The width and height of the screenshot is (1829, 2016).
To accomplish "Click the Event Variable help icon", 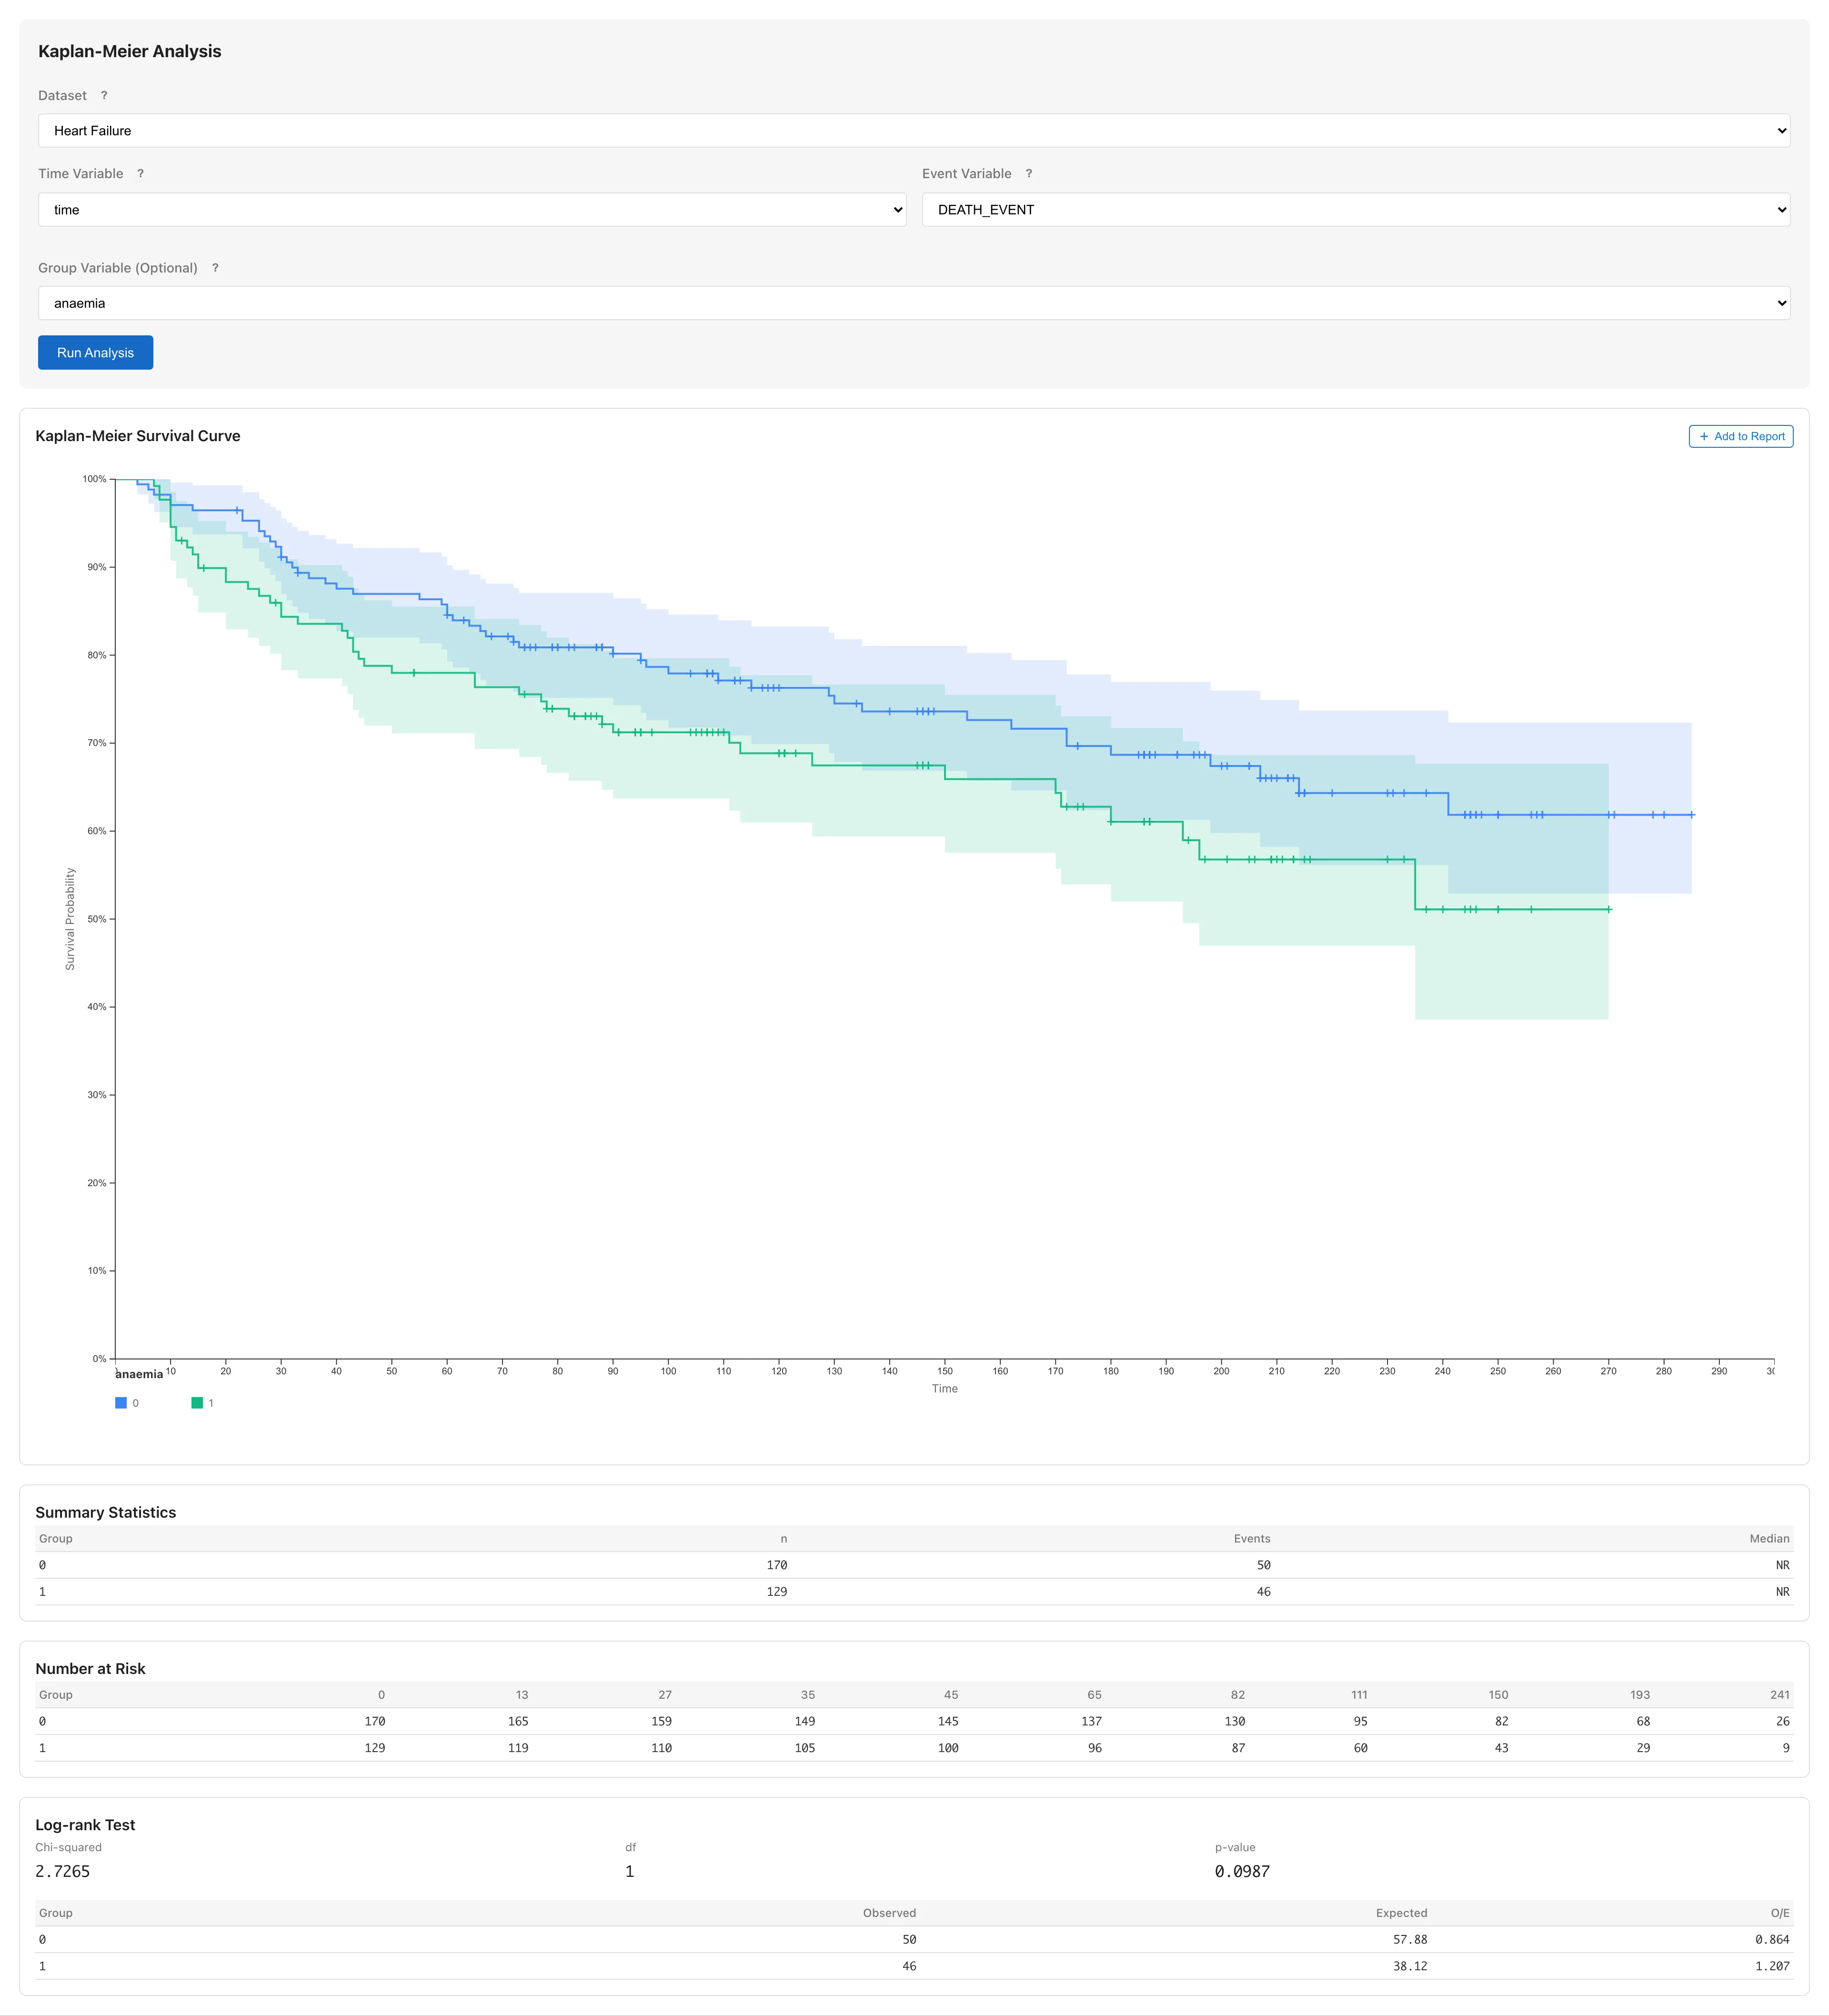I will click(x=1029, y=174).
